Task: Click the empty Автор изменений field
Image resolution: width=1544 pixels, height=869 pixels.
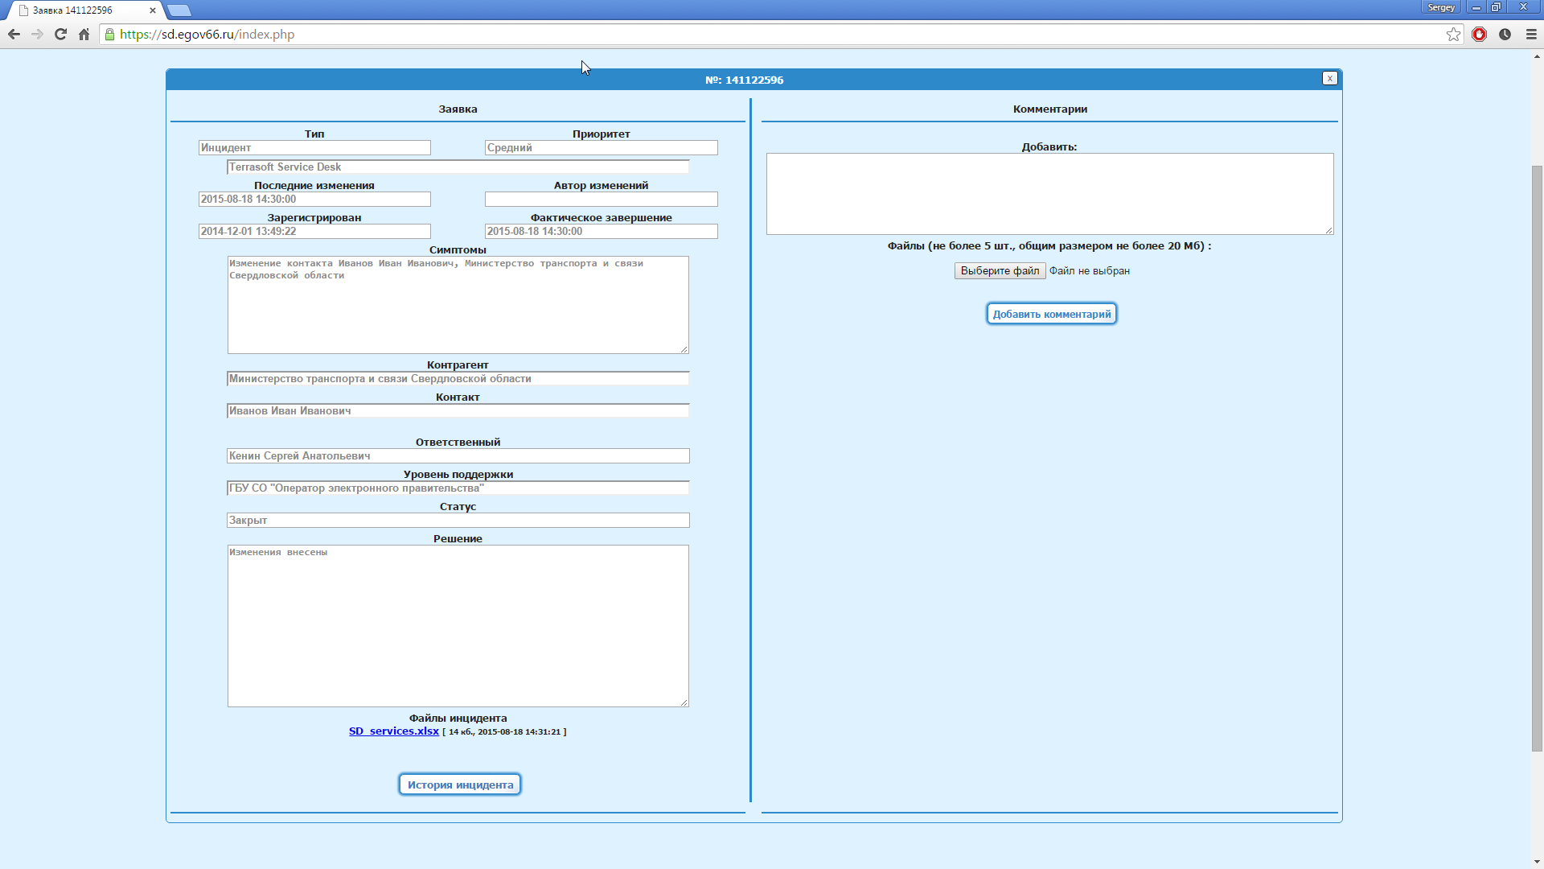Action: (x=601, y=200)
